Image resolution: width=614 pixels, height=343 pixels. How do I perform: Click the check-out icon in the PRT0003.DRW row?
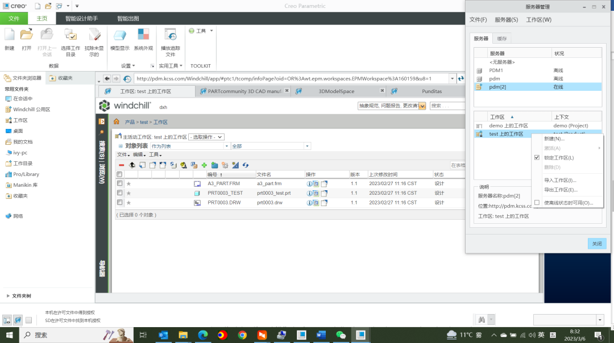[x=324, y=203]
